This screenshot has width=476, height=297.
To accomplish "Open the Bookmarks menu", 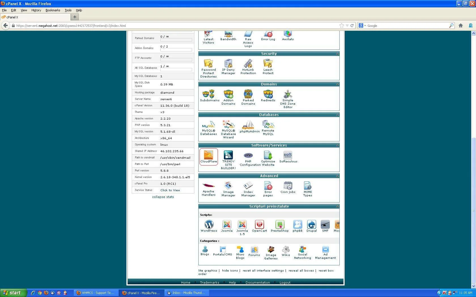I will (53, 10).
